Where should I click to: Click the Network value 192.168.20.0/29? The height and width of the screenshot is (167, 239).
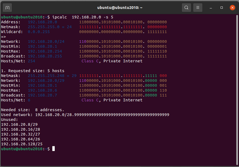tap(46, 80)
